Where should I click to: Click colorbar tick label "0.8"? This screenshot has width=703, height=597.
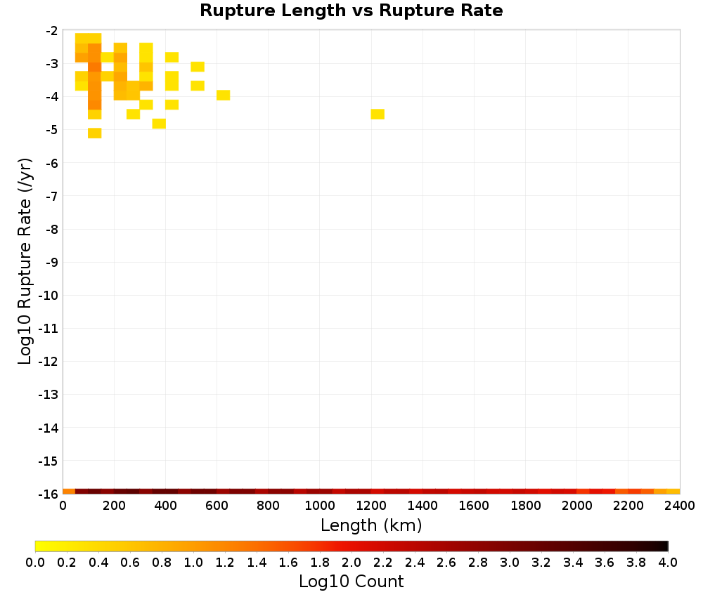point(162,563)
